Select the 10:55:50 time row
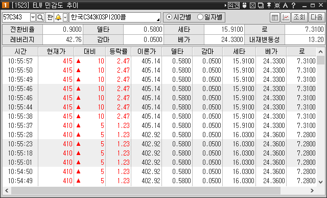This screenshot has width=327, height=198. click(159, 70)
